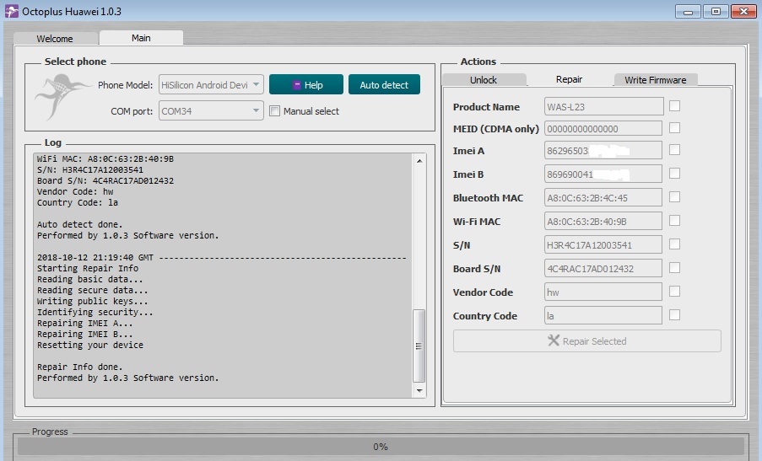Tick the Bluetooth MAC checkbox

[x=674, y=196]
